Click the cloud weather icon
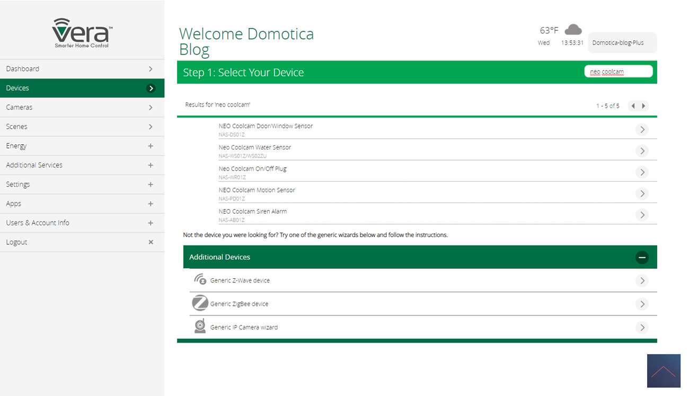 (573, 30)
